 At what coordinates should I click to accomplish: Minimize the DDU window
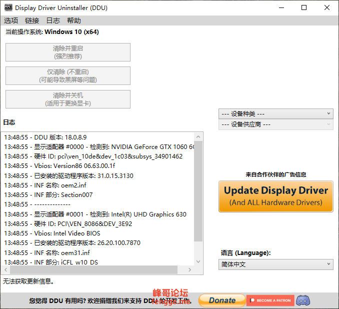tap(281, 7)
